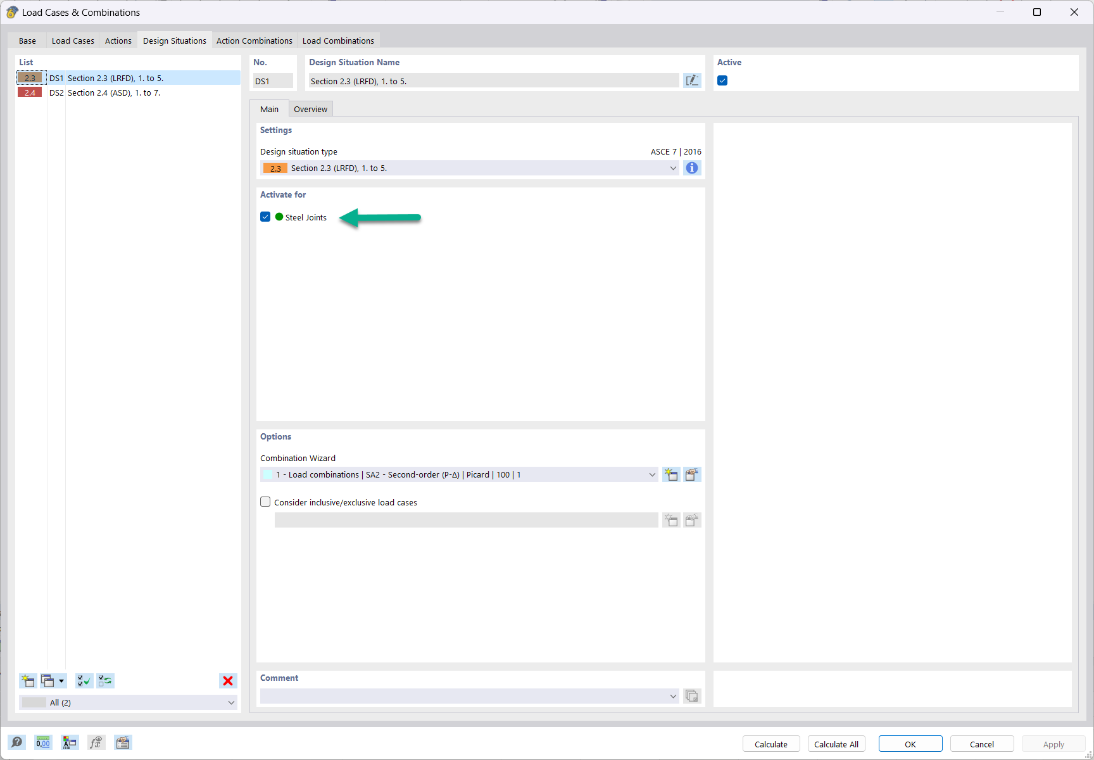This screenshot has height=760, width=1094.
Task: Switch to the Base tab
Action: [x=27, y=41]
